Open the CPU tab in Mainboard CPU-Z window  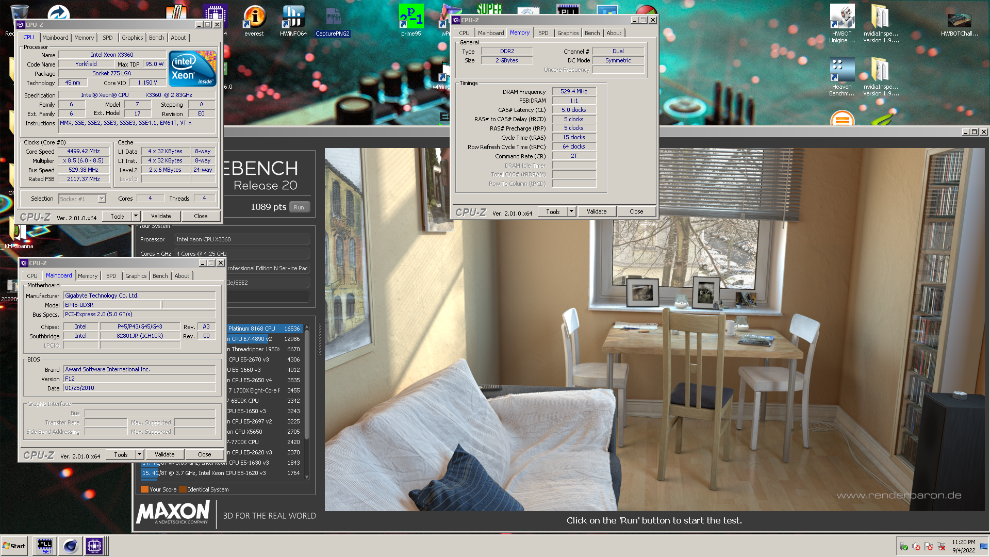click(x=32, y=276)
